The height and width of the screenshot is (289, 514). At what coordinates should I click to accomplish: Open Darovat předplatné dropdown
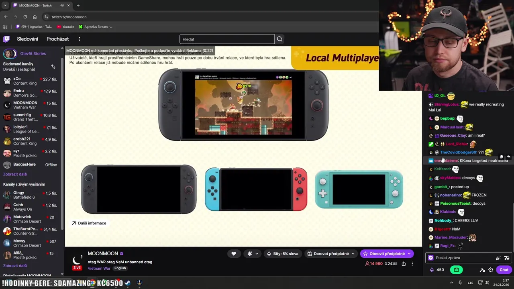point(331,254)
